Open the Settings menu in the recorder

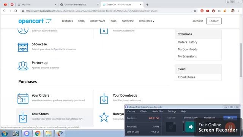(172, 112)
